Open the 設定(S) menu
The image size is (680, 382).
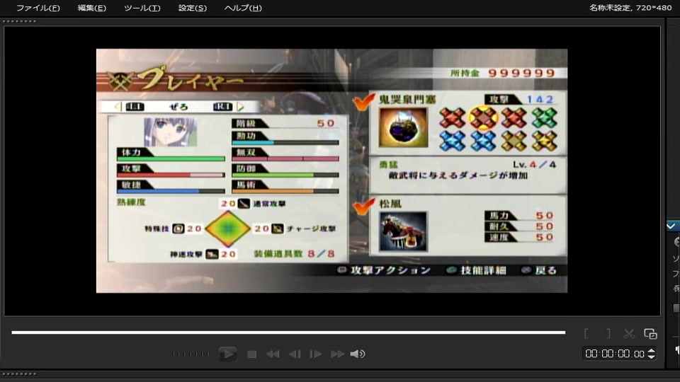(193, 8)
